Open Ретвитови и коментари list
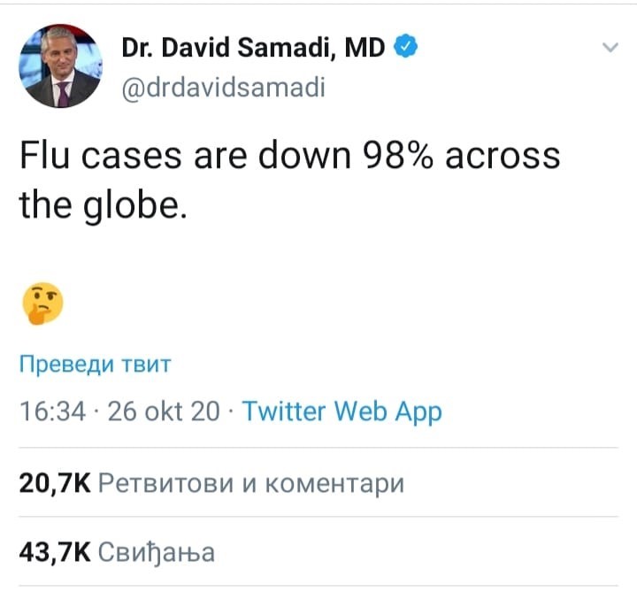The width and height of the screenshot is (637, 592). click(251, 483)
